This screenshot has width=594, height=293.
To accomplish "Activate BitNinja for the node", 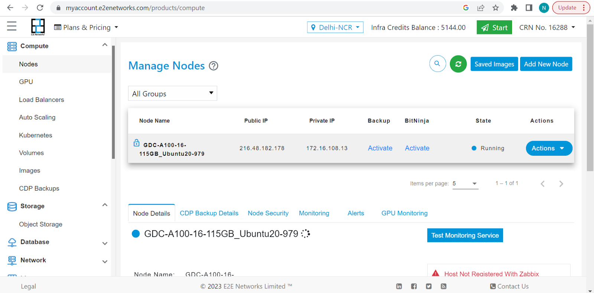I will [x=417, y=148].
